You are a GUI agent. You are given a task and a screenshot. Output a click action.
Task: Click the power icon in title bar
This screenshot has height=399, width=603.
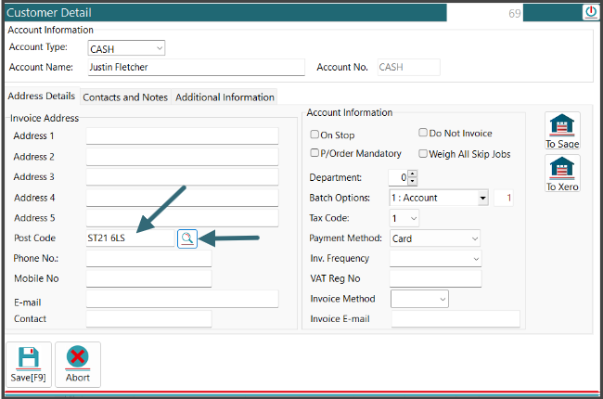(590, 12)
